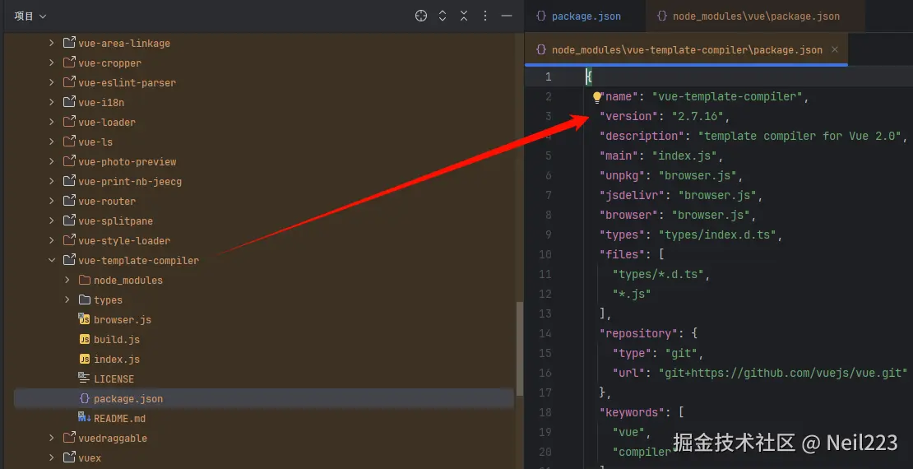Image resolution: width=913 pixels, height=469 pixels.
Task: Click the nested node_modules folder icon
Action: point(85,281)
